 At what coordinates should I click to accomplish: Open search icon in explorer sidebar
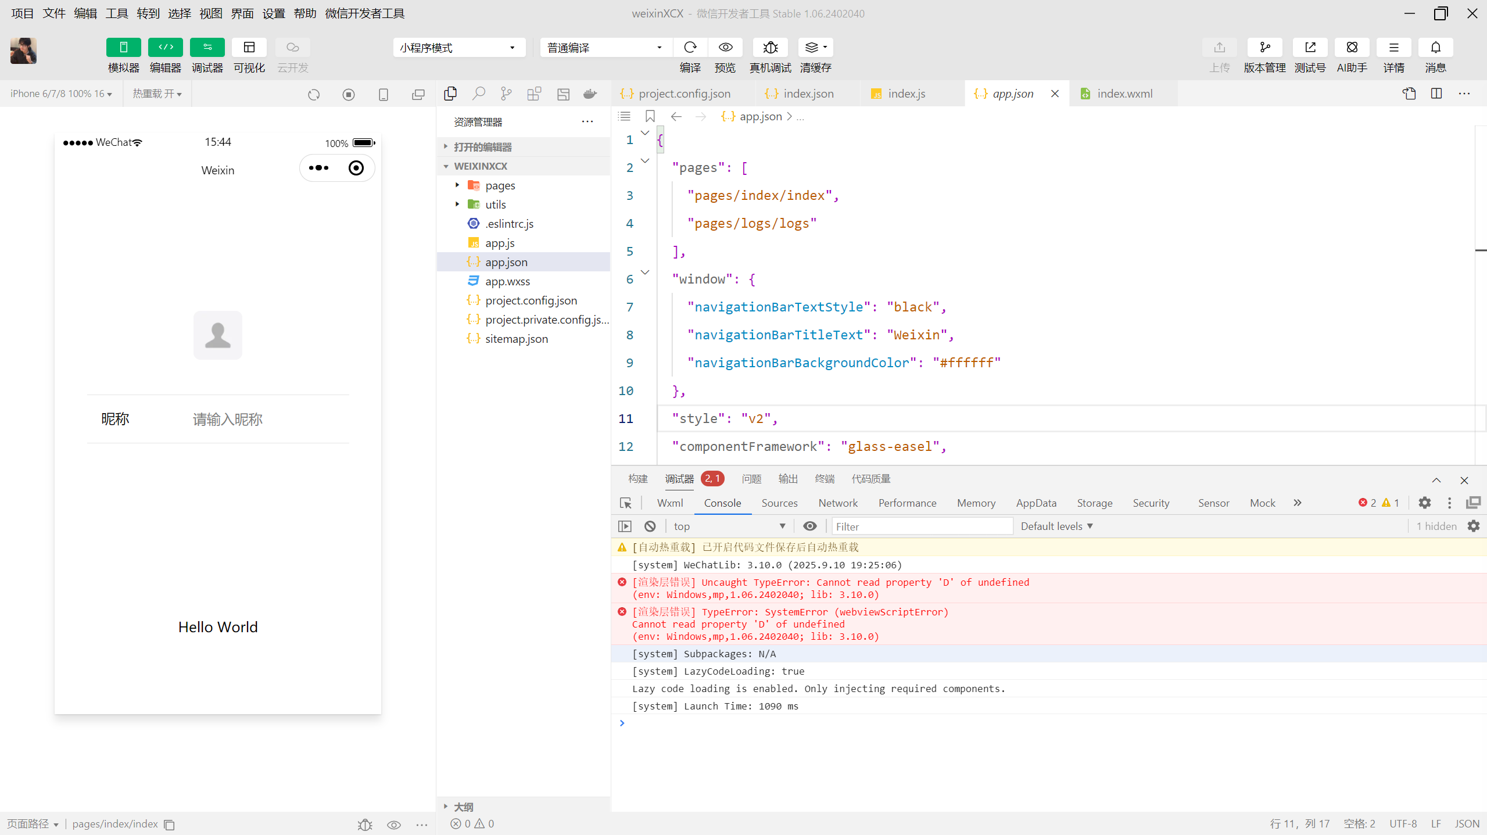(478, 94)
